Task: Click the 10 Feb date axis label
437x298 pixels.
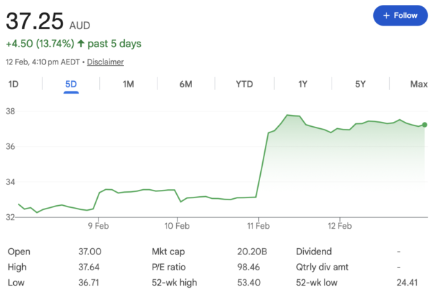Action: click(x=178, y=225)
